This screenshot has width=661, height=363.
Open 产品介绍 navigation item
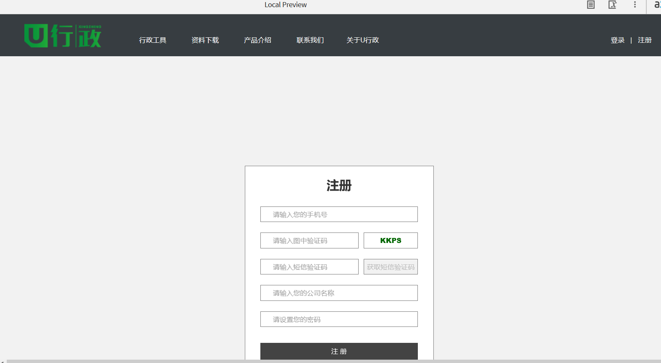[x=258, y=40]
